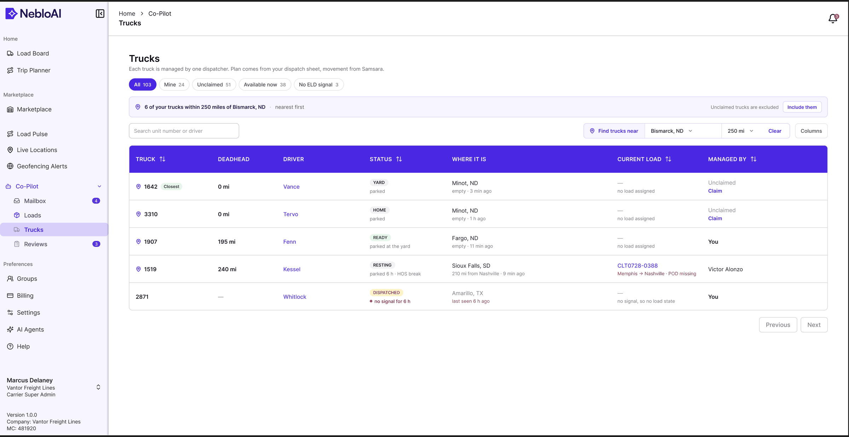The width and height of the screenshot is (849, 437).
Task: Open the notifications bell
Action: pyautogui.click(x=833, y=18)
